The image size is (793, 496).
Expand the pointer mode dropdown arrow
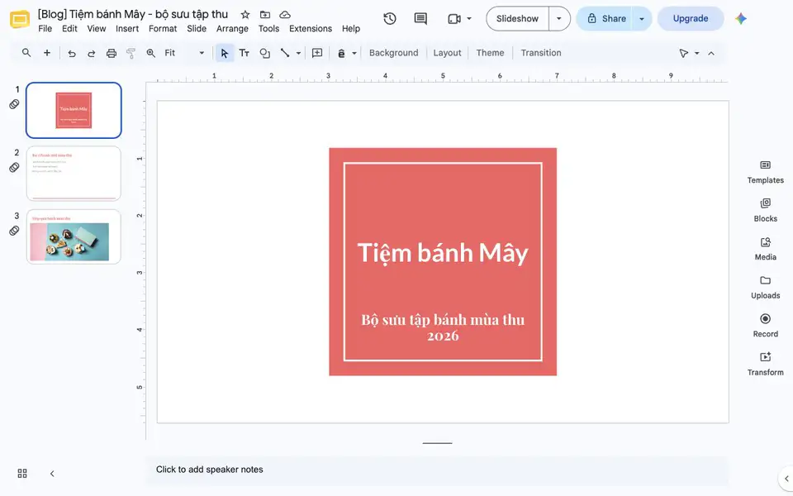click(697, 53)
